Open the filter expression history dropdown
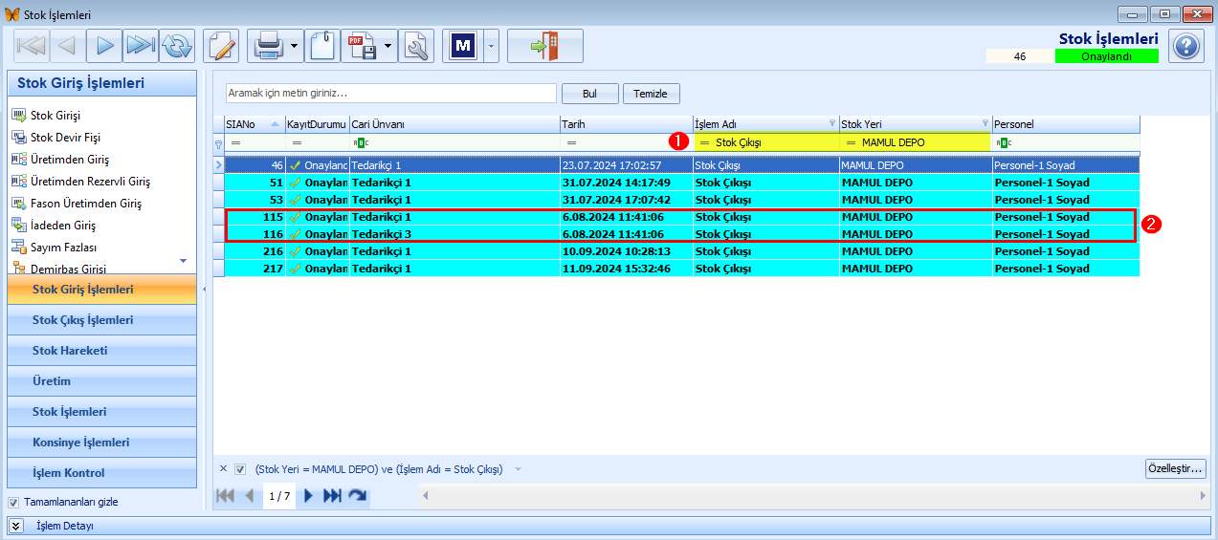The width and height of the screenshot is (1218, 540). click(518, 469)
